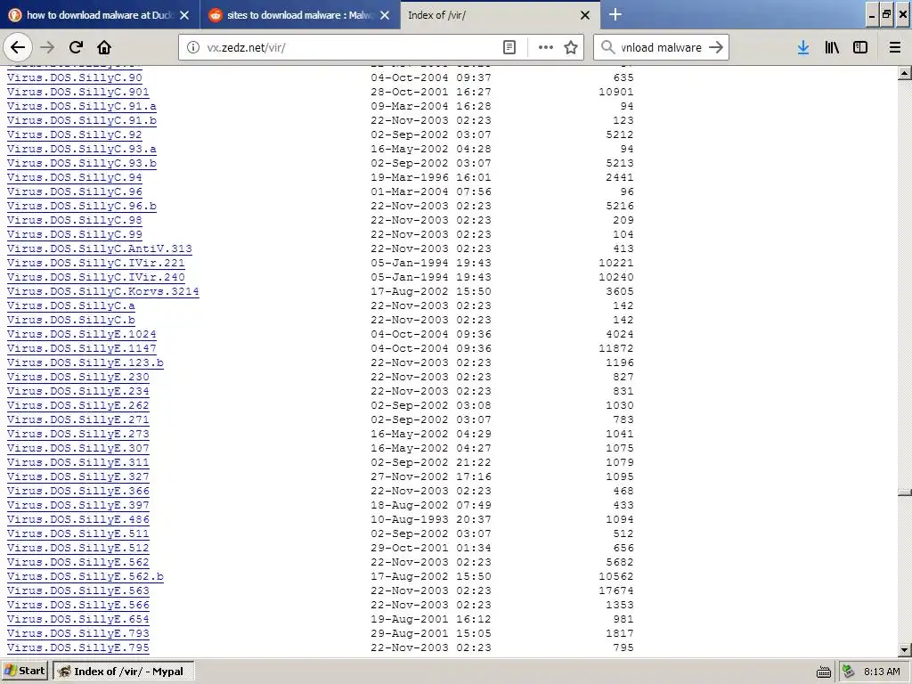Click date 19-Mar-1996 16:01
The width and height of the screenshot is (912, 684).
coord(431,177)
